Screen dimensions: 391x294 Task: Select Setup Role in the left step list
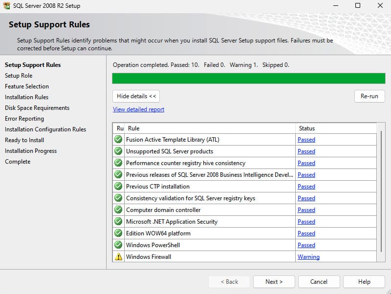tap(19, 76)
